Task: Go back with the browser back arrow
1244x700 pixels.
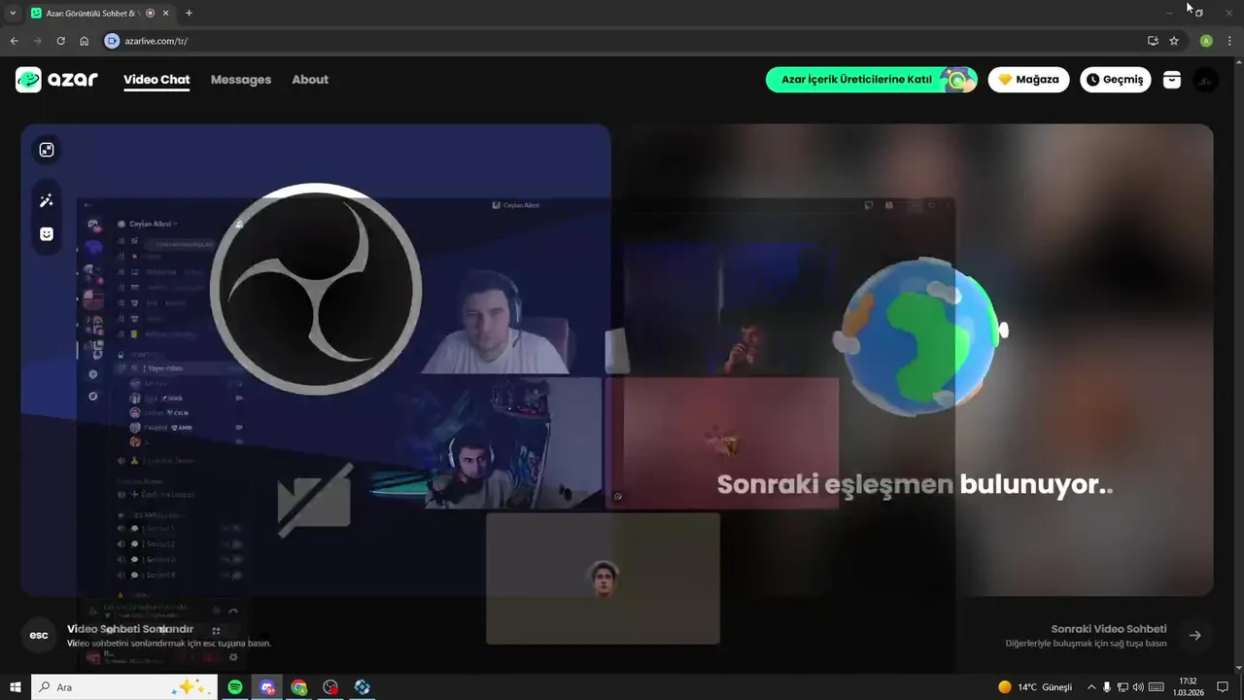Action: click(14, 41)
